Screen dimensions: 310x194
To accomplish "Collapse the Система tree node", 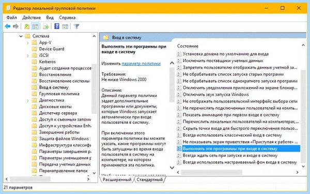I will pyautogui.click(x=21, y=36).
